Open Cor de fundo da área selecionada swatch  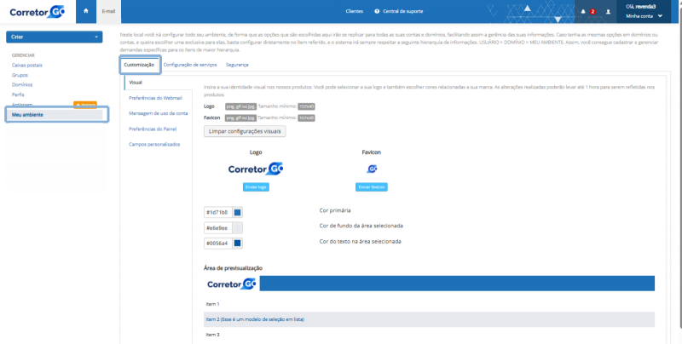238,227
